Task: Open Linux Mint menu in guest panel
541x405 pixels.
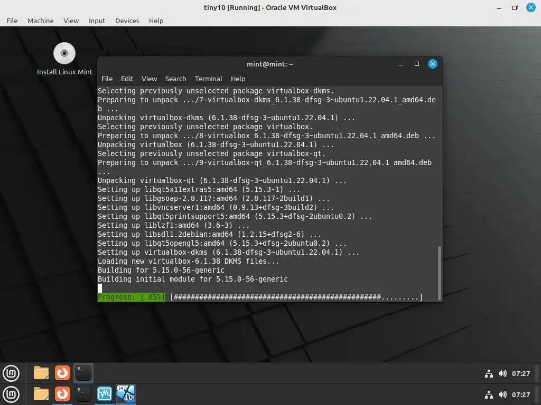Action: (11, 373)
